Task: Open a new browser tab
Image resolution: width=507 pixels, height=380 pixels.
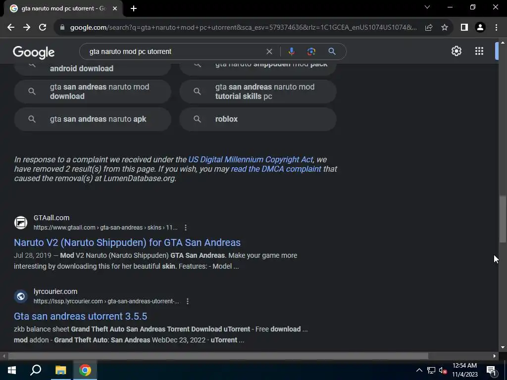Action: (x=134, y=8)
